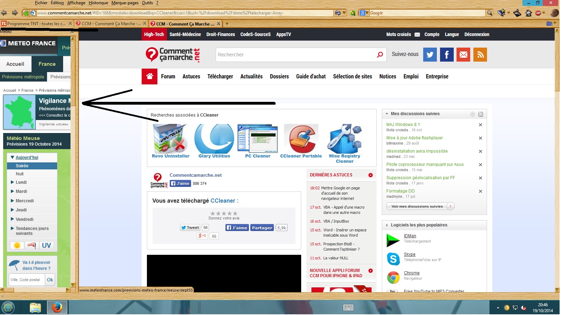This screenshot has width=561, height=315.
Task: Click the Skype software icon
Action: click(x=393, y=259)
